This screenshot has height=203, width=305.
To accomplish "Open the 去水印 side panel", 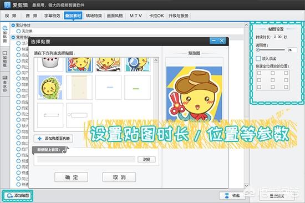I will [5, 84].
